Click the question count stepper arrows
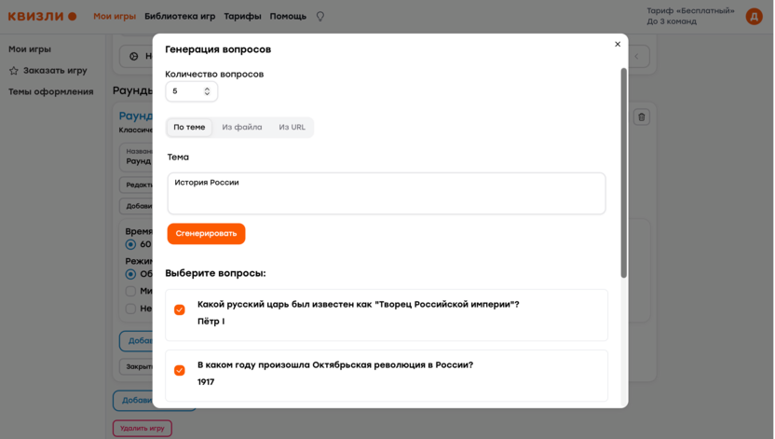This screenshot has width=775, height=439. click(207, 91)
